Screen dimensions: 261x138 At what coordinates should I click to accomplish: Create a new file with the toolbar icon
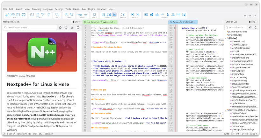tap(7, 15)
